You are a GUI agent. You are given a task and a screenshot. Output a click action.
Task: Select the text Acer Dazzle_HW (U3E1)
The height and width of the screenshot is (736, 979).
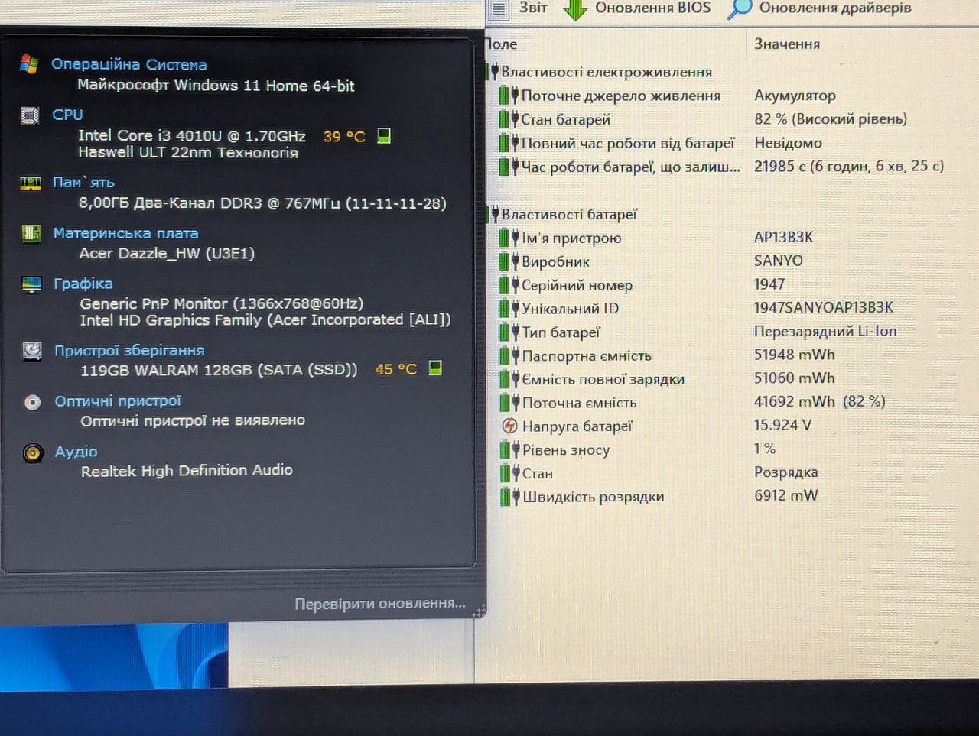point(167,254)
